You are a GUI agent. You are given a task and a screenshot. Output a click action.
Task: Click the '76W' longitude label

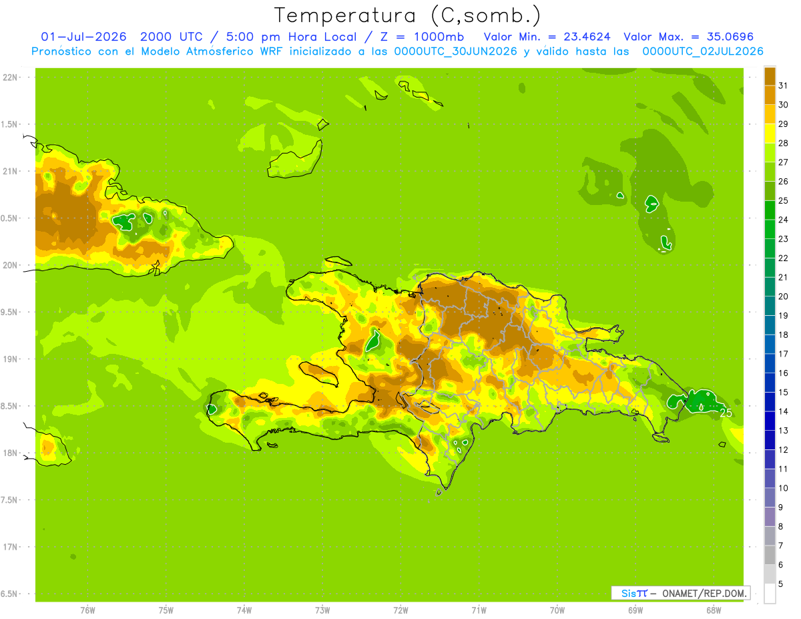[87, 610]
